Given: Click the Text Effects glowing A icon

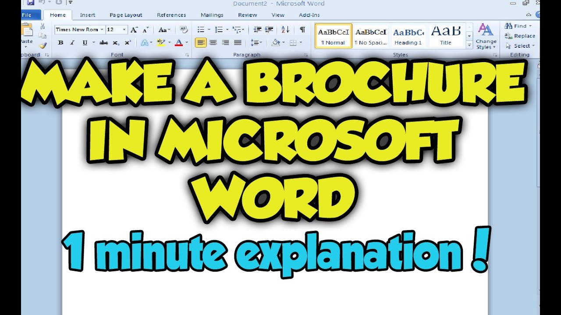Looking at the screenshot, I should 144,43.
